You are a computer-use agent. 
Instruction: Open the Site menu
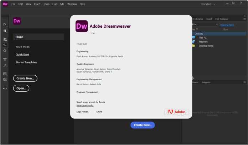point(62,4)
